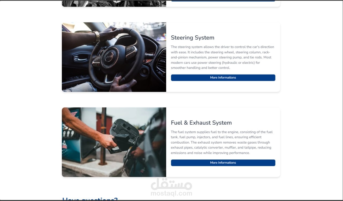The image size is (343, 201).
Task: Select the Fuel & Exhaust System heading
Action: click(201, 123)
